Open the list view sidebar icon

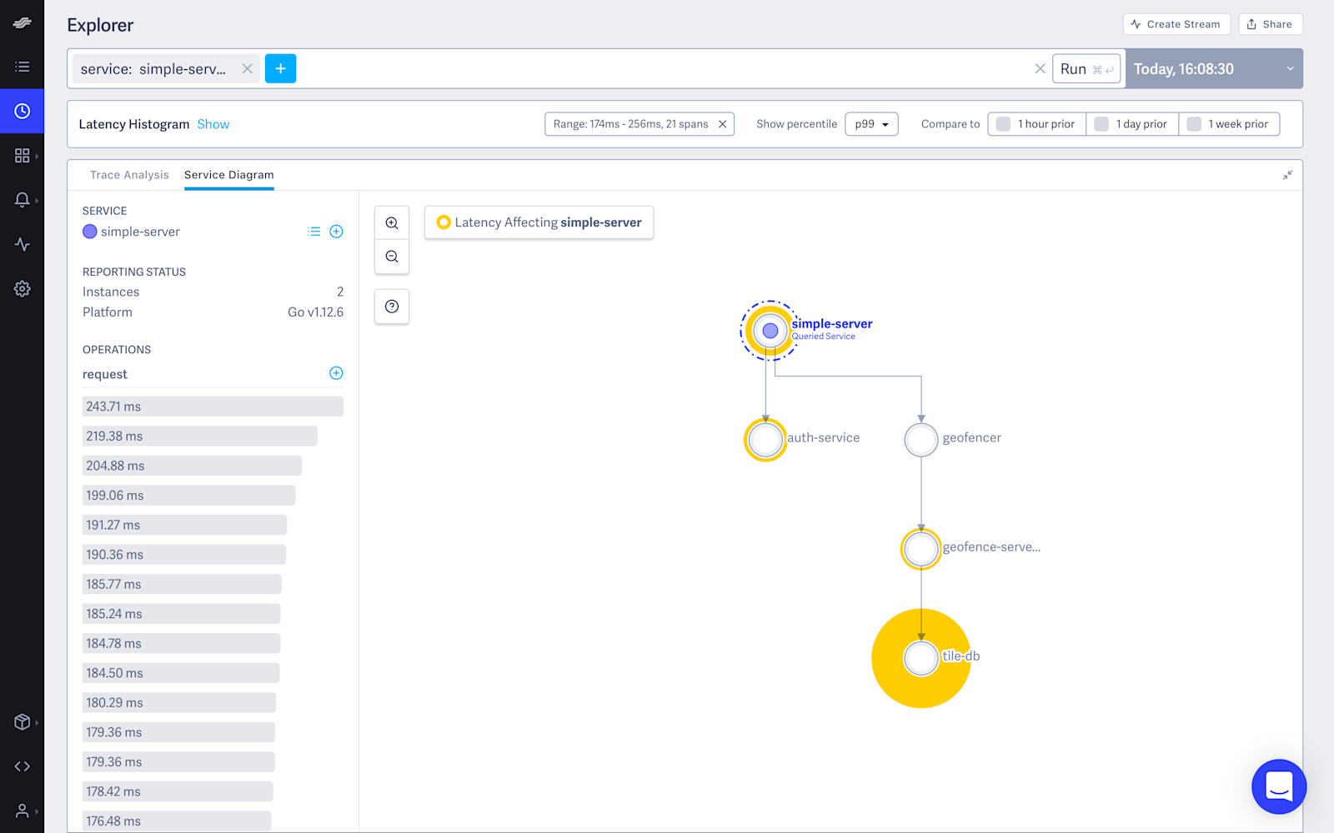pyautogui.click(x=23, y=67)
